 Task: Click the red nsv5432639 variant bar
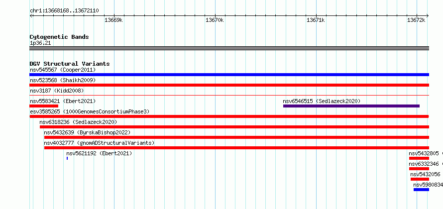click(236, 137)
